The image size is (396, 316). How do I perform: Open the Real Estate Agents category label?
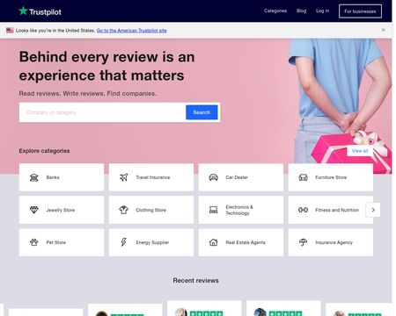click(246, 242)
